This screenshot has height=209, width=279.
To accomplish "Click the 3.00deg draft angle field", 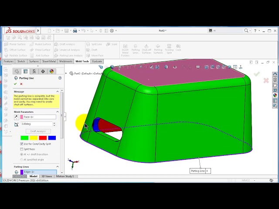I will (37, 124).
